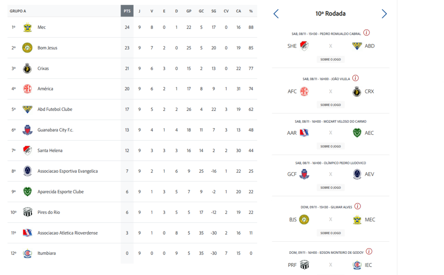Click the Aparecida Esporte Clube lion crest
Screen dimensions: 444x275
(27, 191)
